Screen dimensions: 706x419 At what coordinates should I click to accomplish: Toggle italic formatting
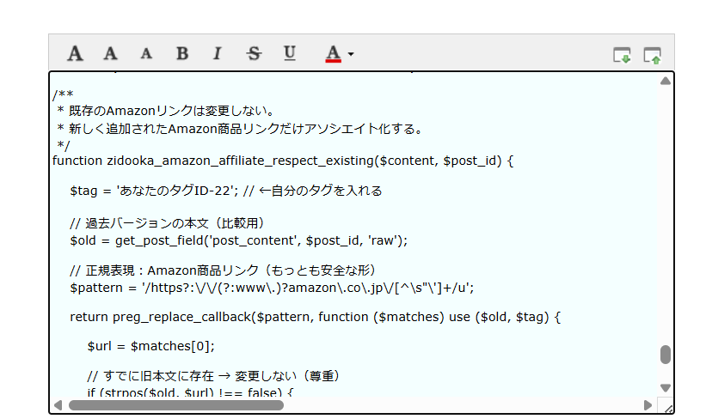click(217, 54)
